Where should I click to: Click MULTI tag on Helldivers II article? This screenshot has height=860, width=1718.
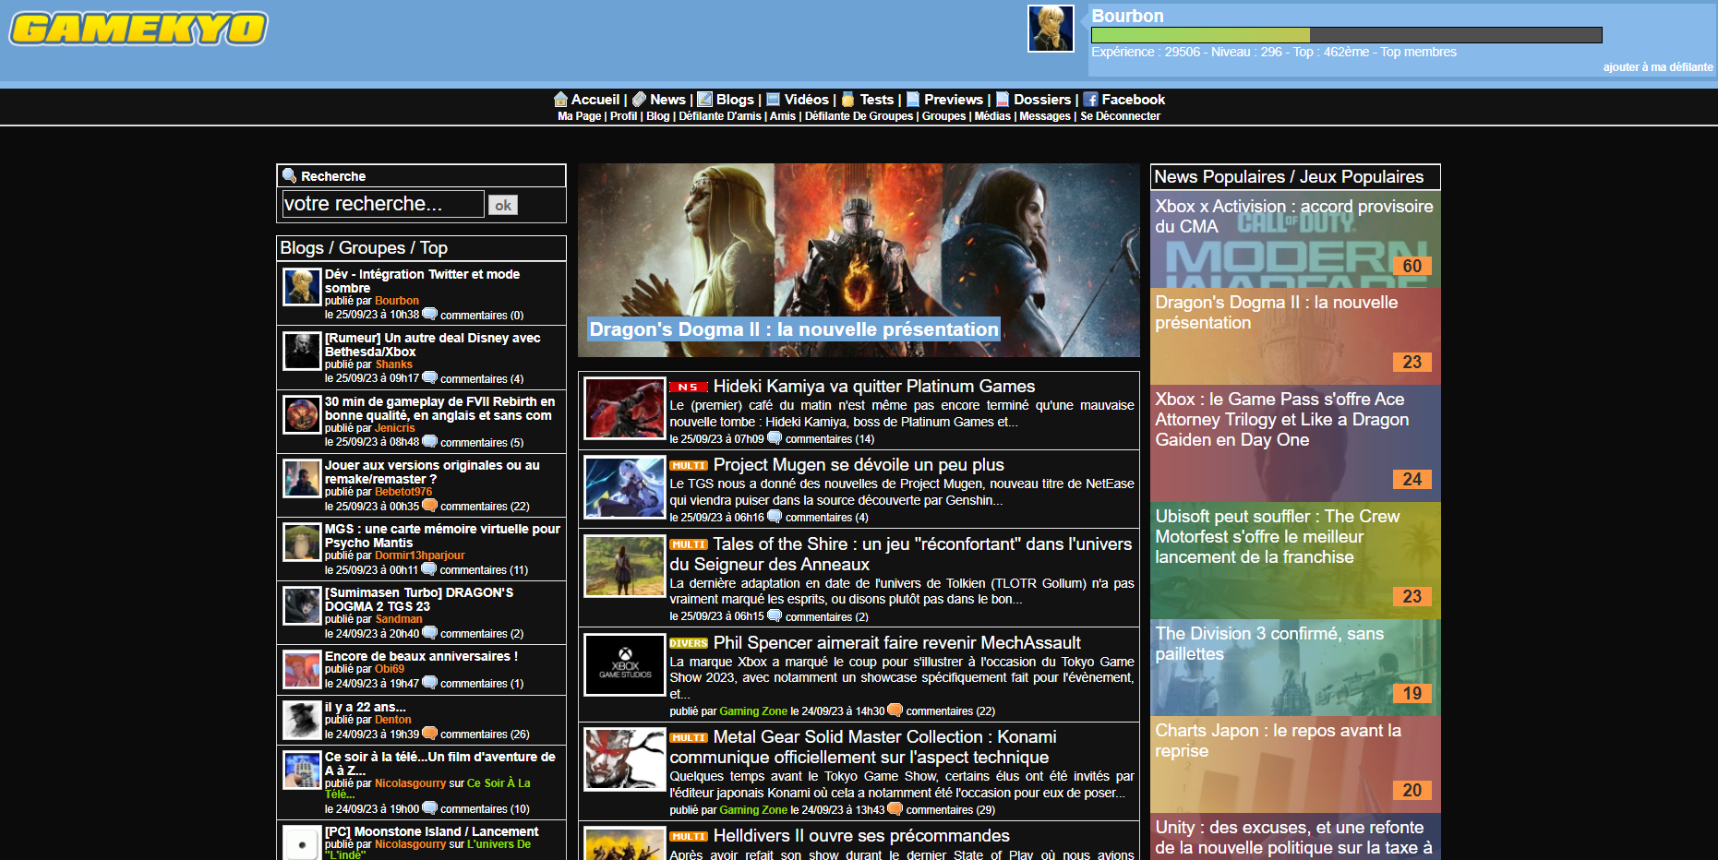[689, 837]
